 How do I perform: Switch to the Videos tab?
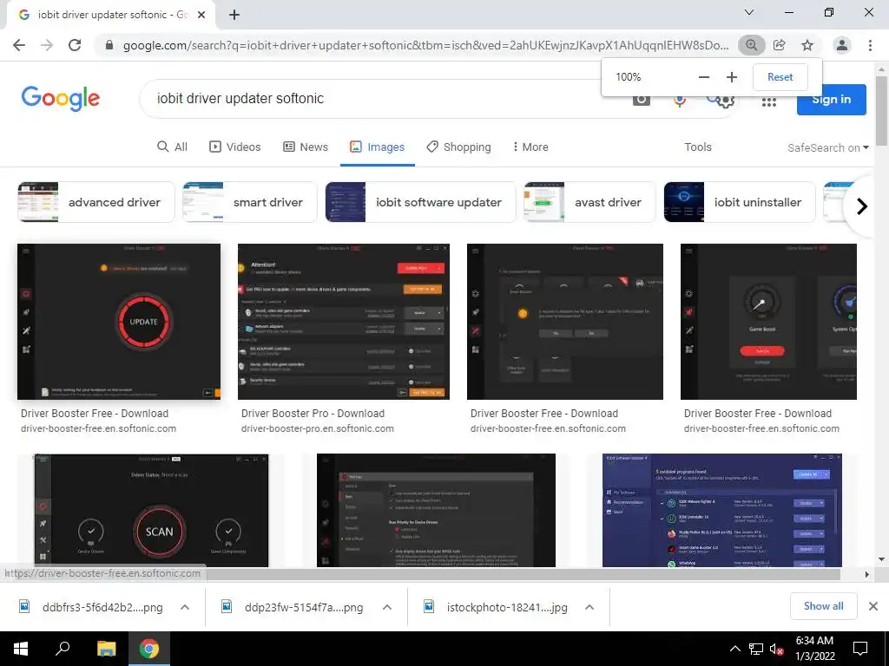[x=235, y=147]
